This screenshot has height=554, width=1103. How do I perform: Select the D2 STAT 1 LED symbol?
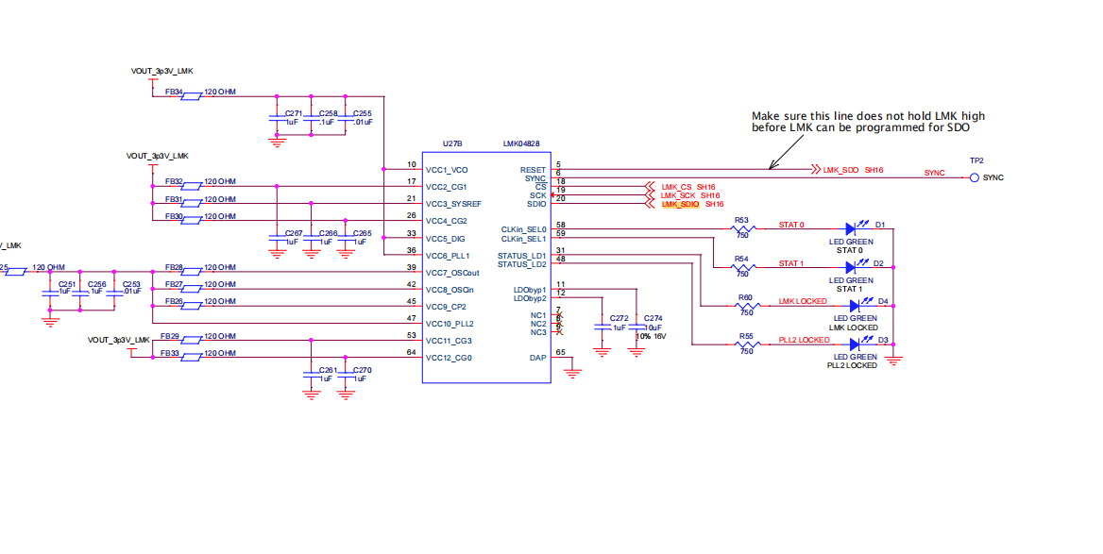[x=854, y=266]
